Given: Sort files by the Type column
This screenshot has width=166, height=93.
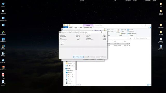Looking at the screenshot, I should (x=115, y=41).
